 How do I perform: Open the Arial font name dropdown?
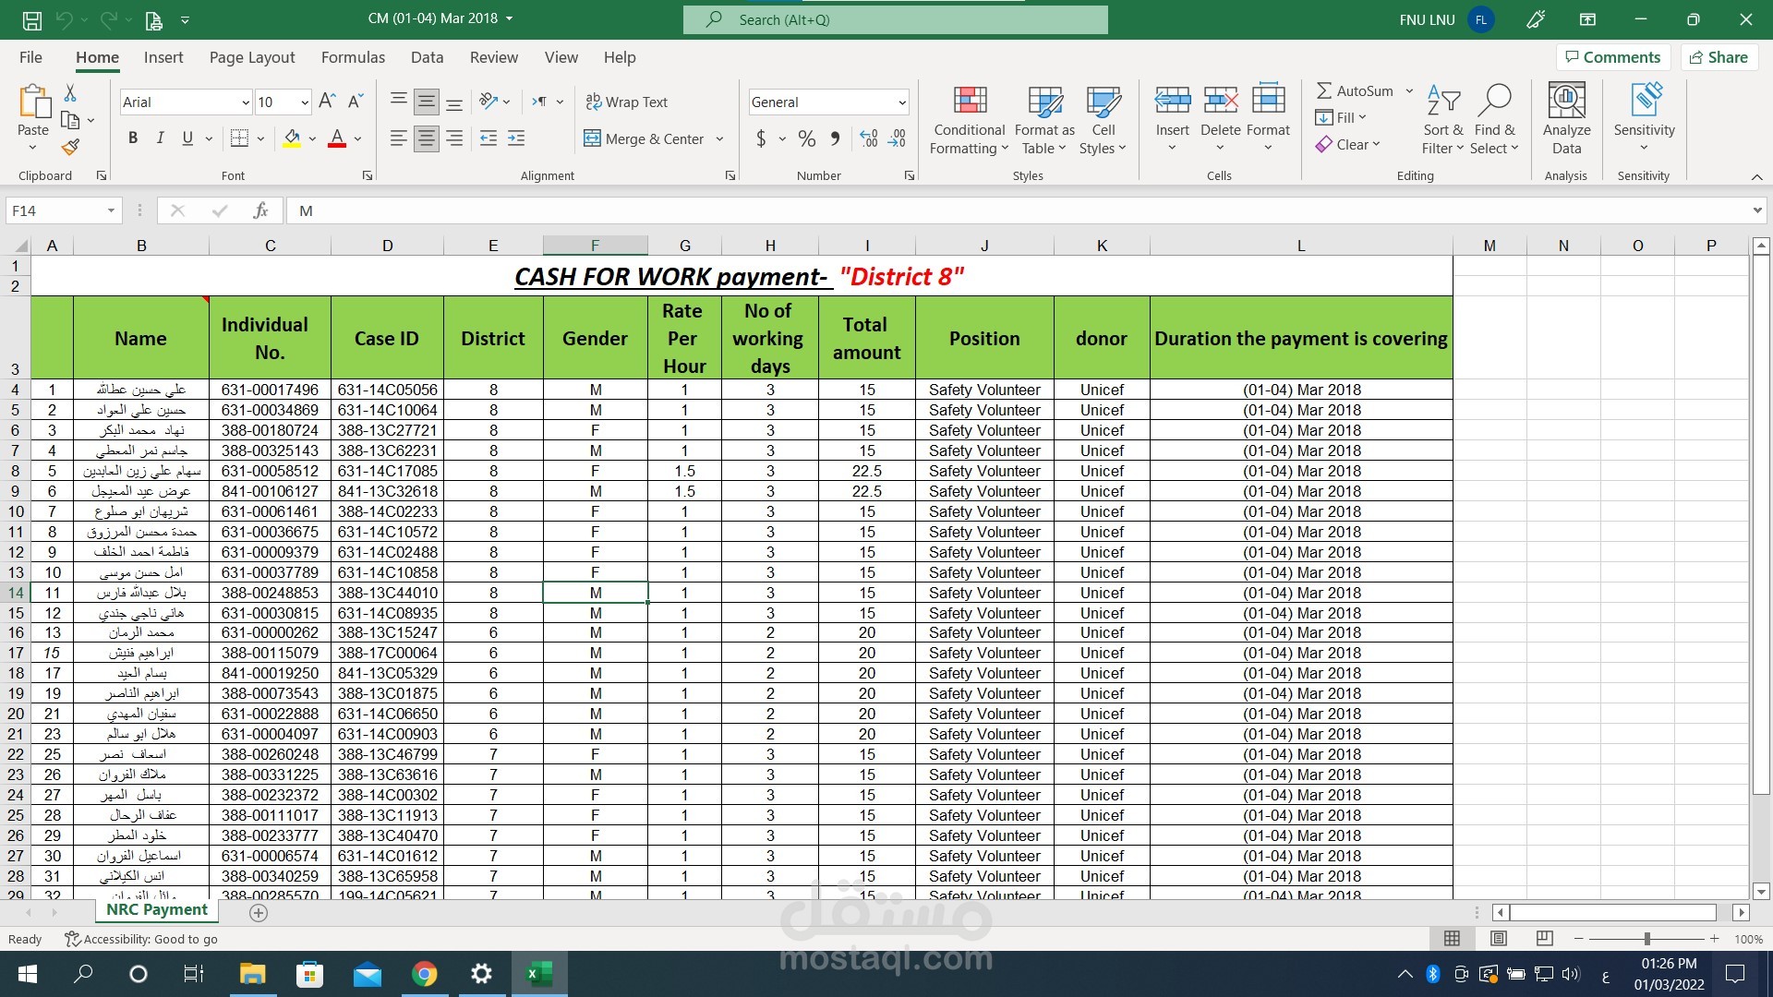(x=246, y=102)
